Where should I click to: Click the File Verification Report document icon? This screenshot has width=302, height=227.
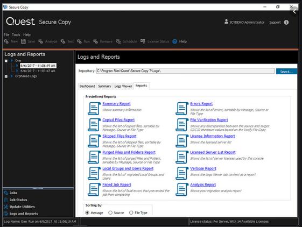pyautogui.click(x=182, y=125)
